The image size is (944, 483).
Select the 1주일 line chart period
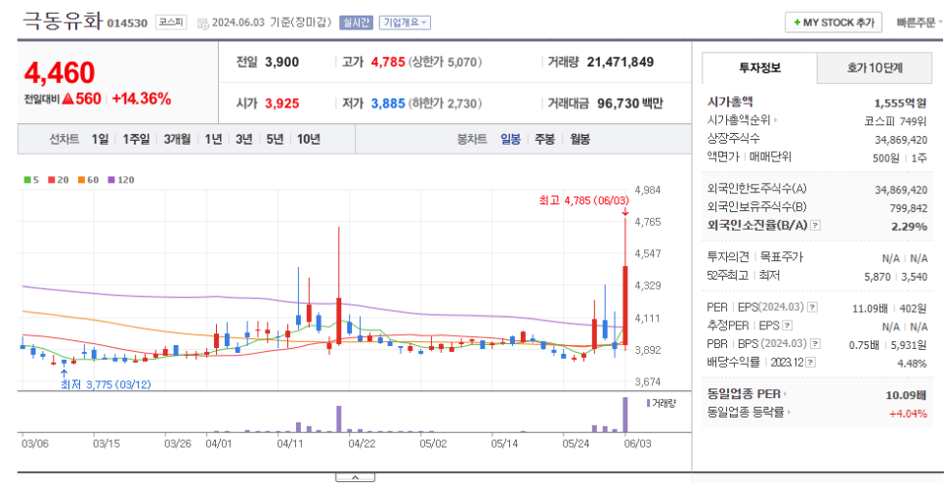(136, 139)
